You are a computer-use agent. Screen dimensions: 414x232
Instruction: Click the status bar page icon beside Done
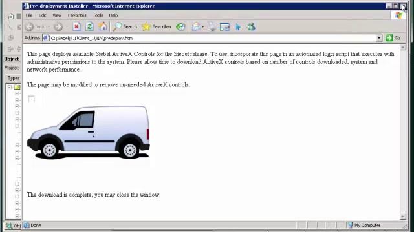pyautogui.click(x=26, y=225)
